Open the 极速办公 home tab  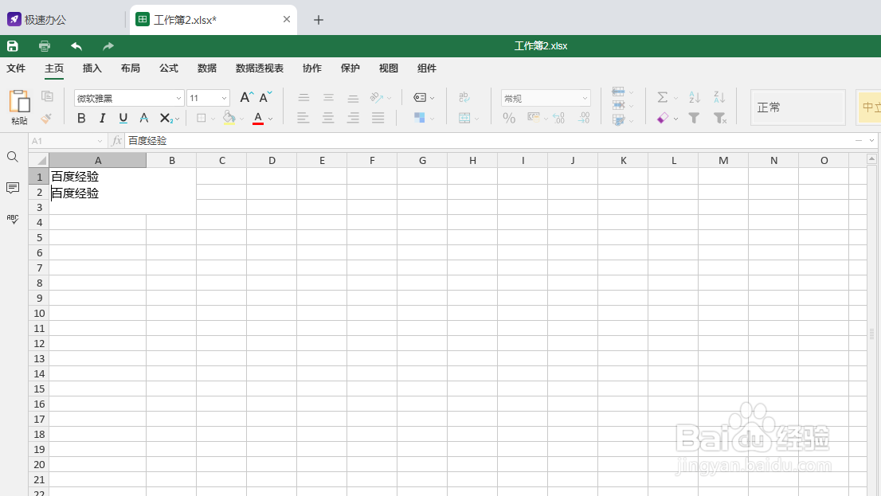(x=37, y=20)
